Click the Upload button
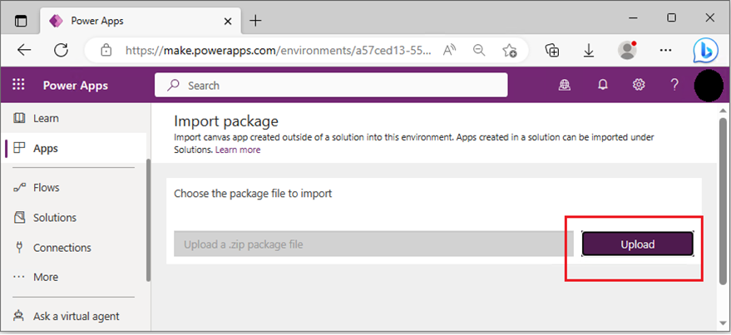 click(637, 244)
